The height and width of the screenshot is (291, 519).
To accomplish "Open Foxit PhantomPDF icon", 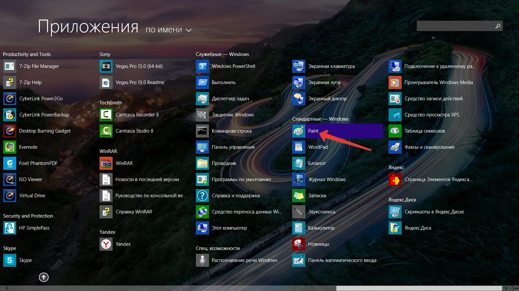I will click(x=10, y=163).
